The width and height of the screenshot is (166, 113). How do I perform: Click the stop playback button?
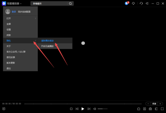[x=71, y=109]
